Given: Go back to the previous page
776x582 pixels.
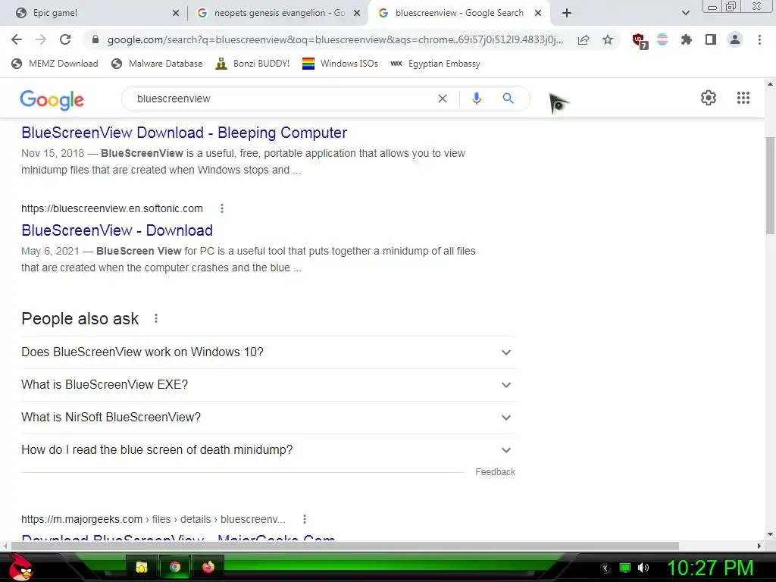Looking at the screenshot, I should [x=17, y=39].
